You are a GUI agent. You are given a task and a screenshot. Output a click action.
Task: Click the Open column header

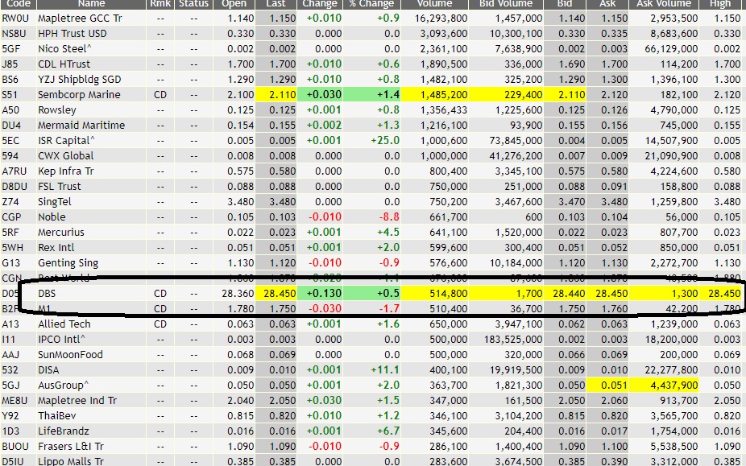pos(234,4)
